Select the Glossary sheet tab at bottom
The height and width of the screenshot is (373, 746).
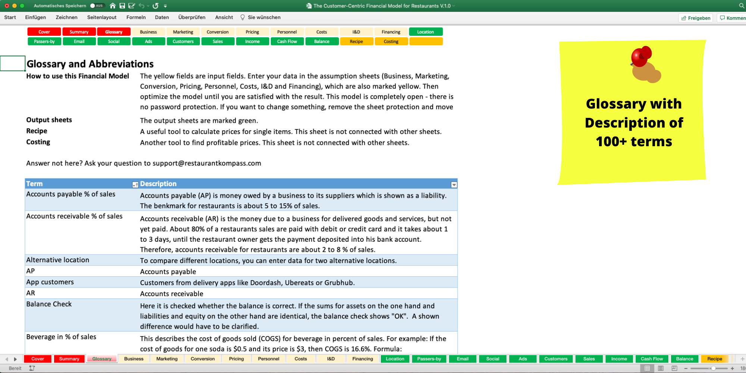102,359
